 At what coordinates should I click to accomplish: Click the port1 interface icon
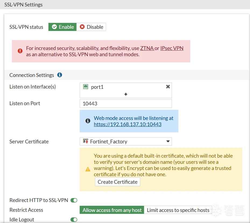(86, 87)
